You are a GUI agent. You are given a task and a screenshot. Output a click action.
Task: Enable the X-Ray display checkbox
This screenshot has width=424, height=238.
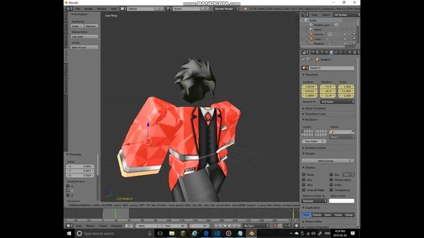click(x=331, y=185)
